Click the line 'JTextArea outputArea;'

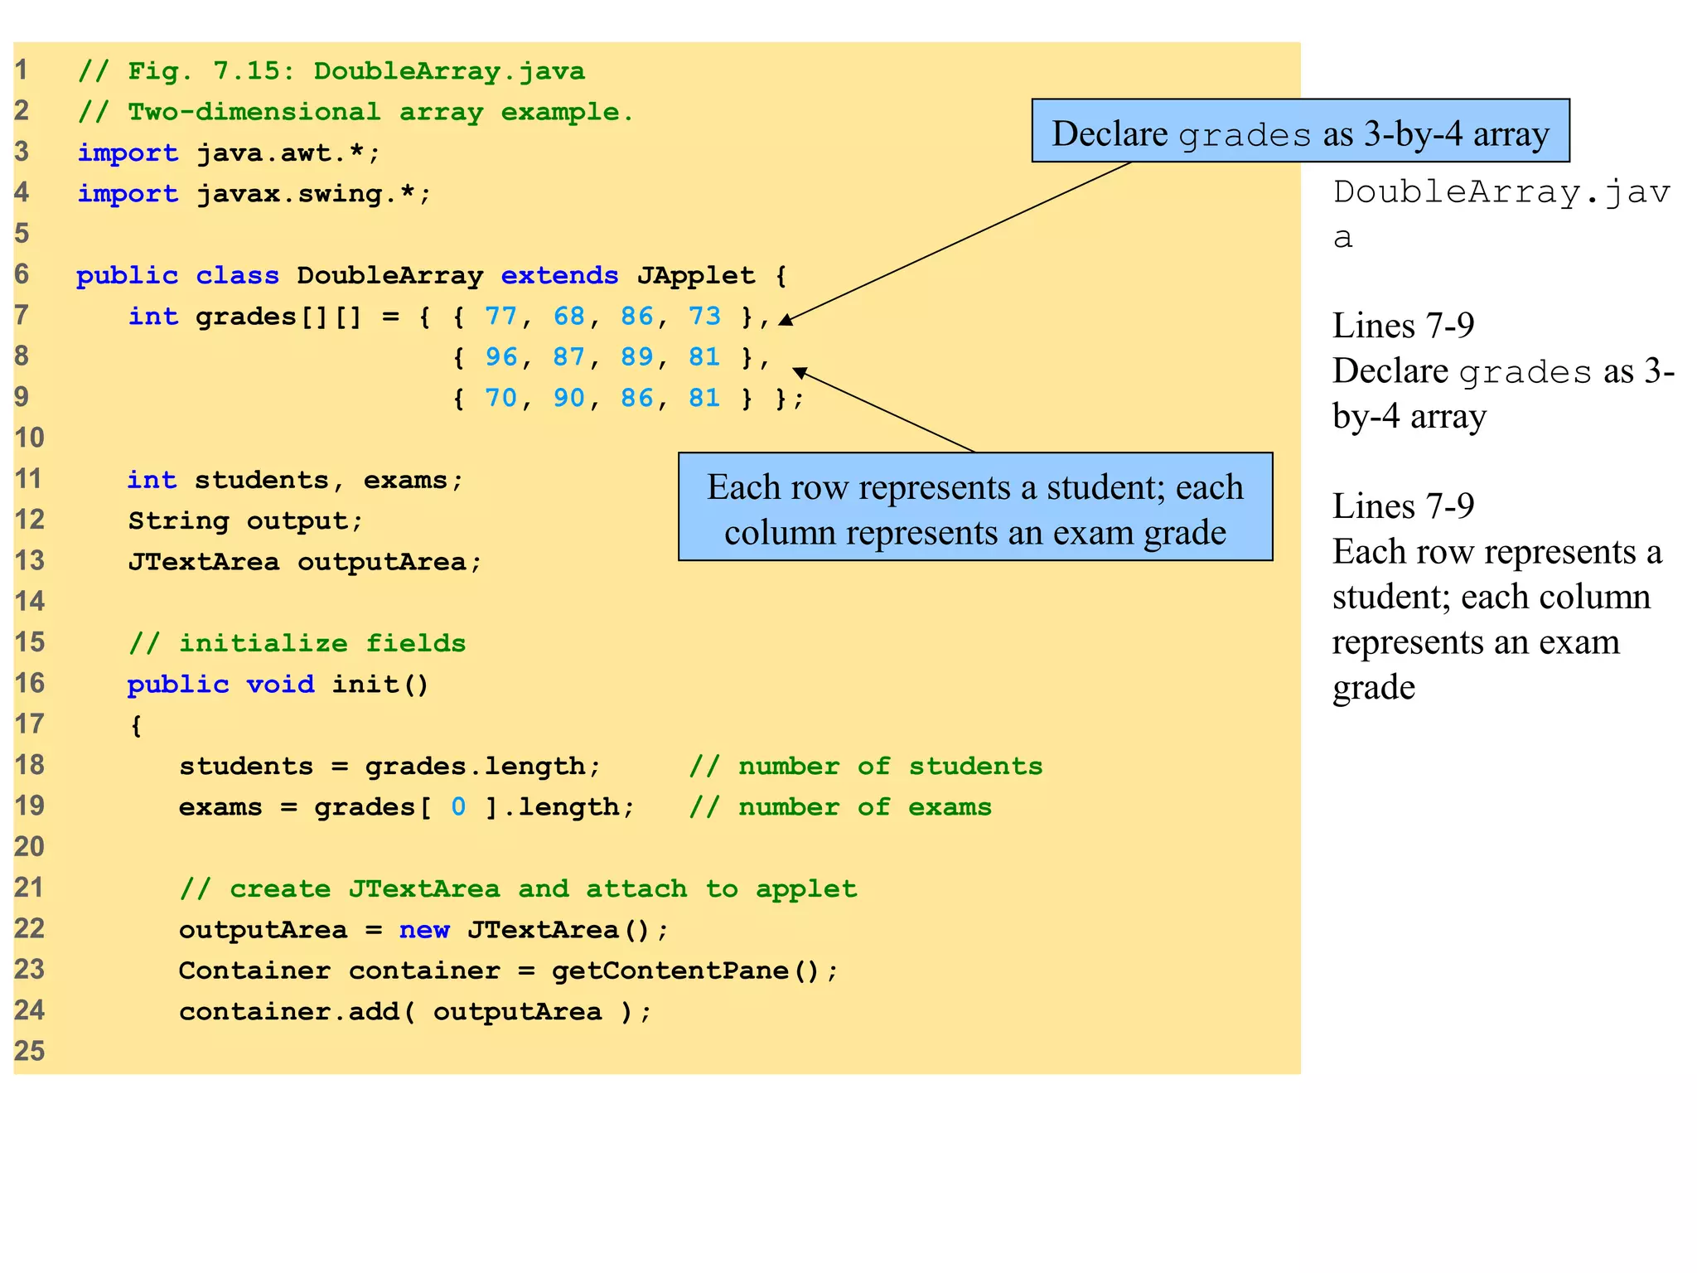[305, 562]
